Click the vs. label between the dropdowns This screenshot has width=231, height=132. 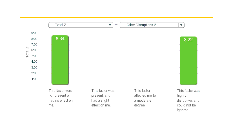pos(116,25)
